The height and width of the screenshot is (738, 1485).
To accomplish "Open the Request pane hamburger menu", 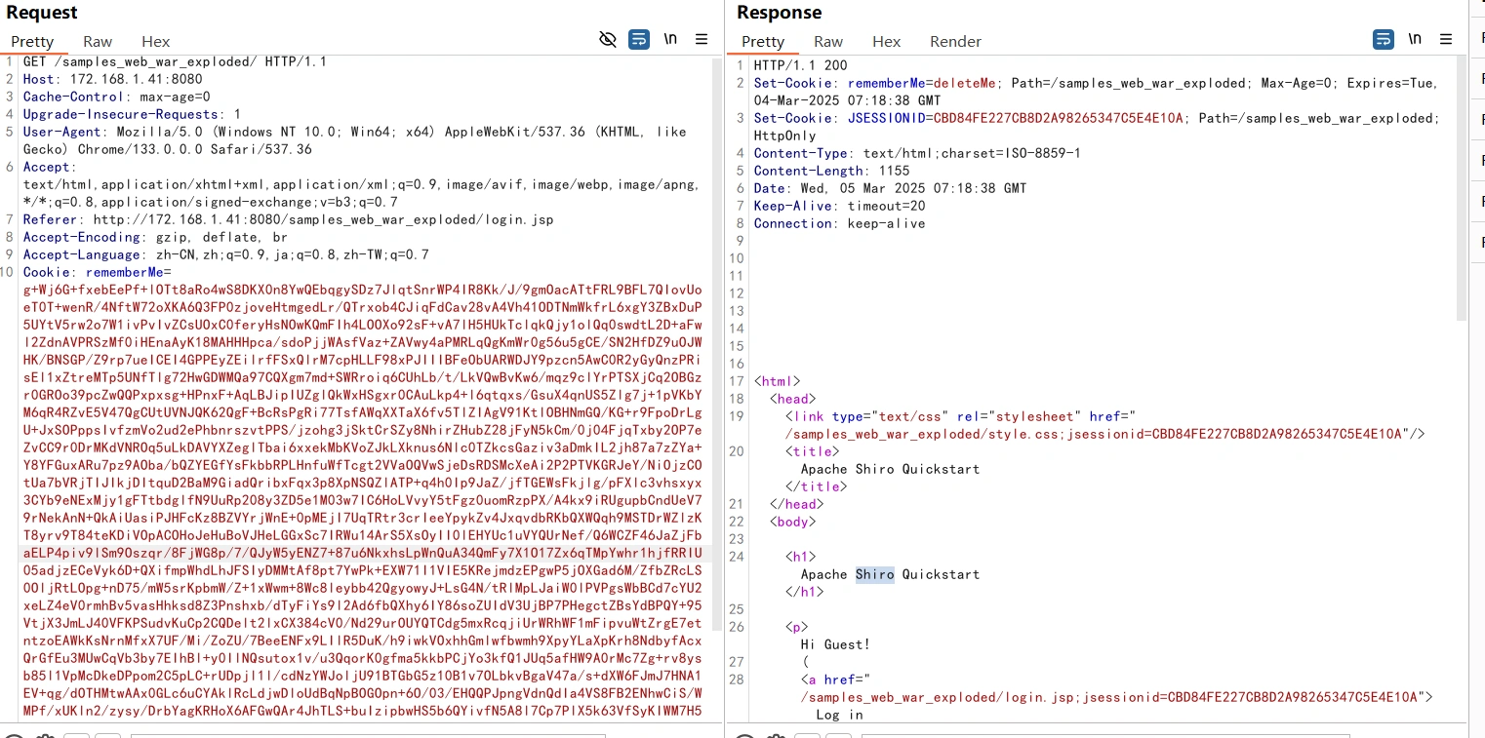I will [x=702, y=40].
